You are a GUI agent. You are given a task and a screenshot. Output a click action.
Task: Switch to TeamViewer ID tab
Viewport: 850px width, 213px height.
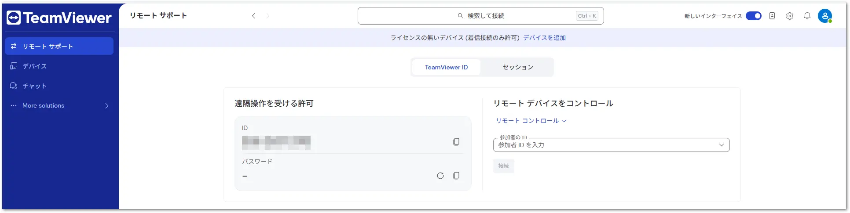click(x=446, y=67)
